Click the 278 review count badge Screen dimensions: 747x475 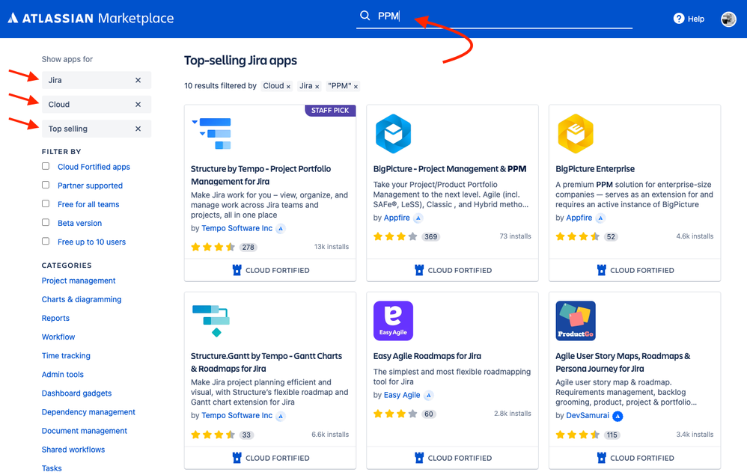tap(249, 248)
